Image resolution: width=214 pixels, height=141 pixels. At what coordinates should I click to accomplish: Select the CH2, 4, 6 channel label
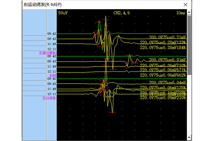(122, 13)
